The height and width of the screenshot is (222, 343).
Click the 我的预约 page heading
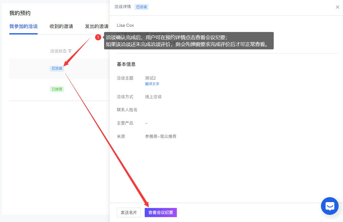pos(20,13)
